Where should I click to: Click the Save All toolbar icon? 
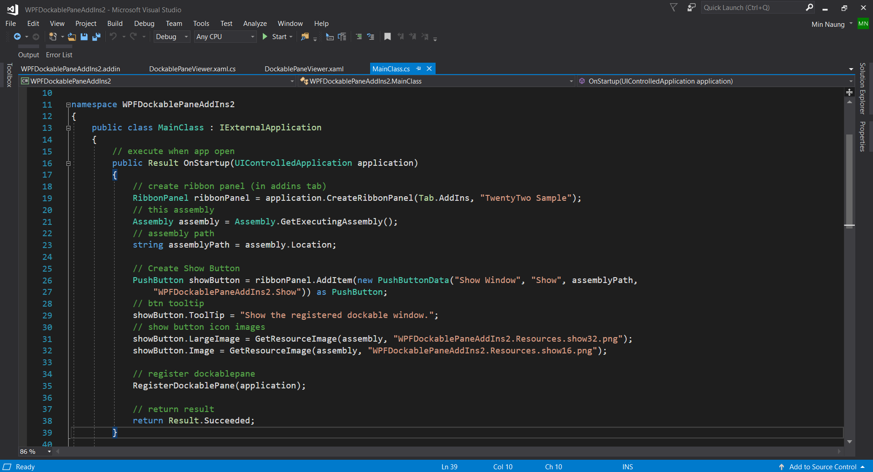(x=96, y=37)
